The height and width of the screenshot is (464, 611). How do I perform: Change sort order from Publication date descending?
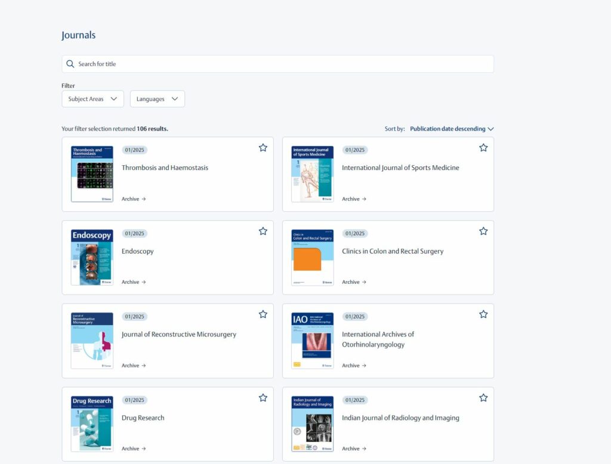pos(452,129)
